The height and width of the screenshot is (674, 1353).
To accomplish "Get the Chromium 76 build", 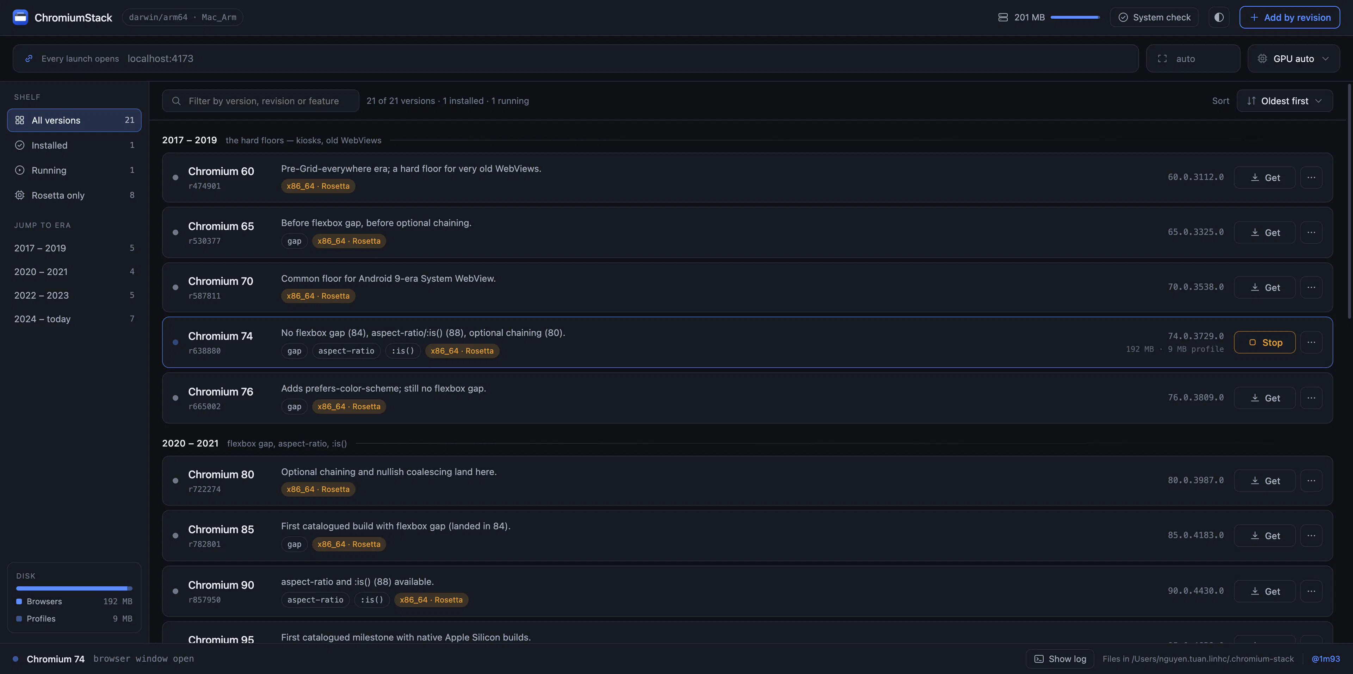I will tap(1264, 398).
